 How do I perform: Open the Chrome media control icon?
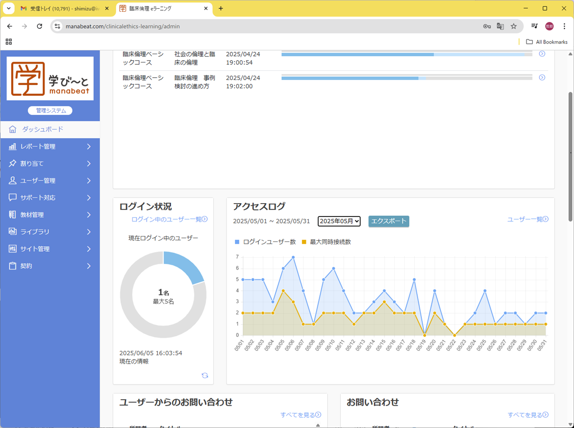pos(534,26)
